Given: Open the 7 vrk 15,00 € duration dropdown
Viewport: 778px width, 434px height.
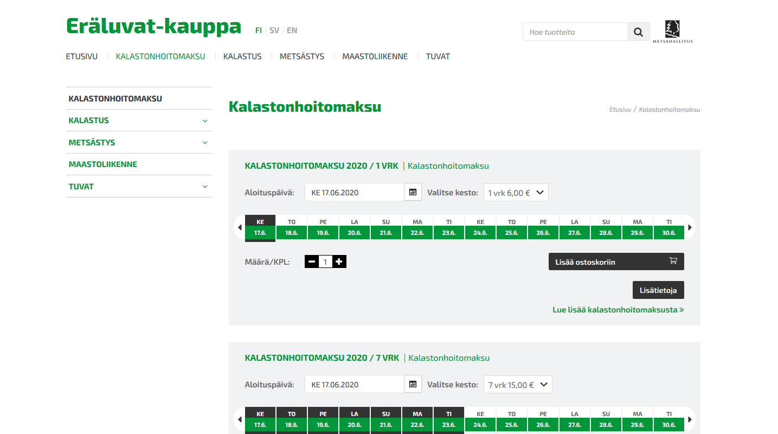Looking at the screenshot, I should (518, 385).
